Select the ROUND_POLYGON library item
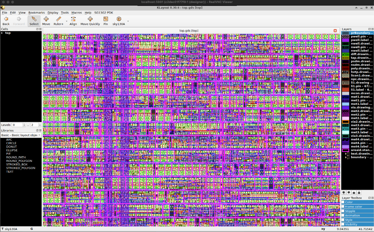The image size is (374, 232). click(x=19, y=161)
